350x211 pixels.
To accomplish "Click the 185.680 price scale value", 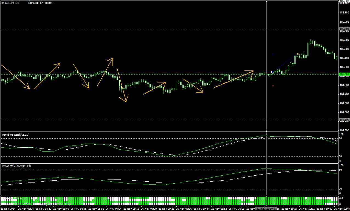I will [x=345, y=13].
